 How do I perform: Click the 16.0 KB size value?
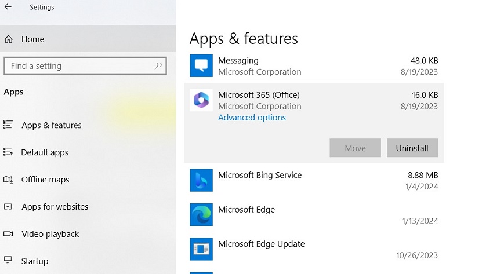(425, 95)
